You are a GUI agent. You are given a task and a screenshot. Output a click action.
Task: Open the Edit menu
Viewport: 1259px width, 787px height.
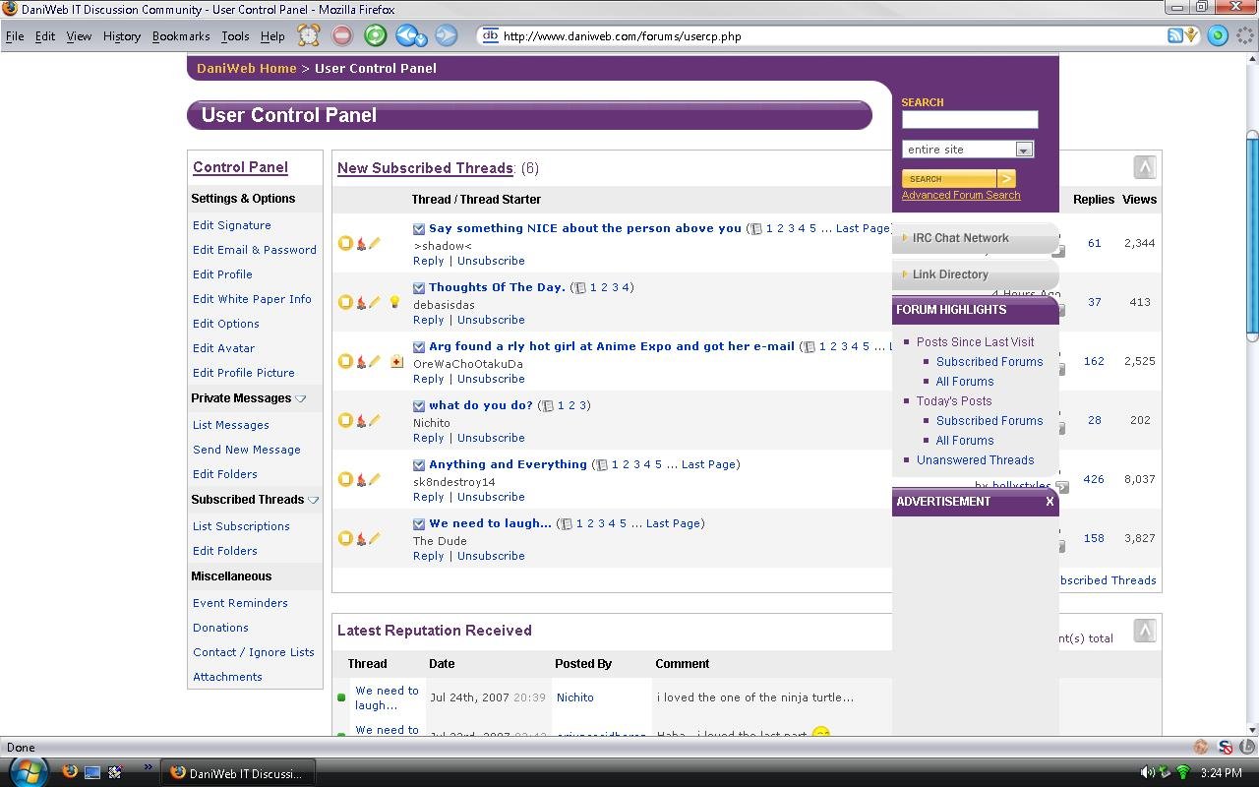tap(45, 36)
